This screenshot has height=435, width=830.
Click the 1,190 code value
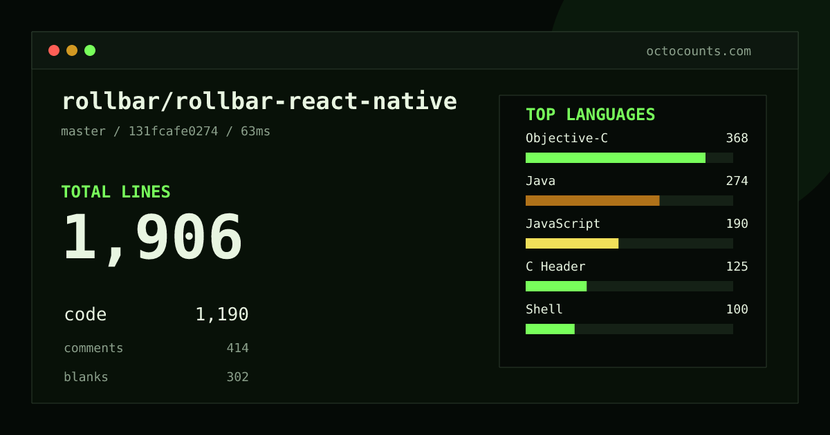point(222,314)
